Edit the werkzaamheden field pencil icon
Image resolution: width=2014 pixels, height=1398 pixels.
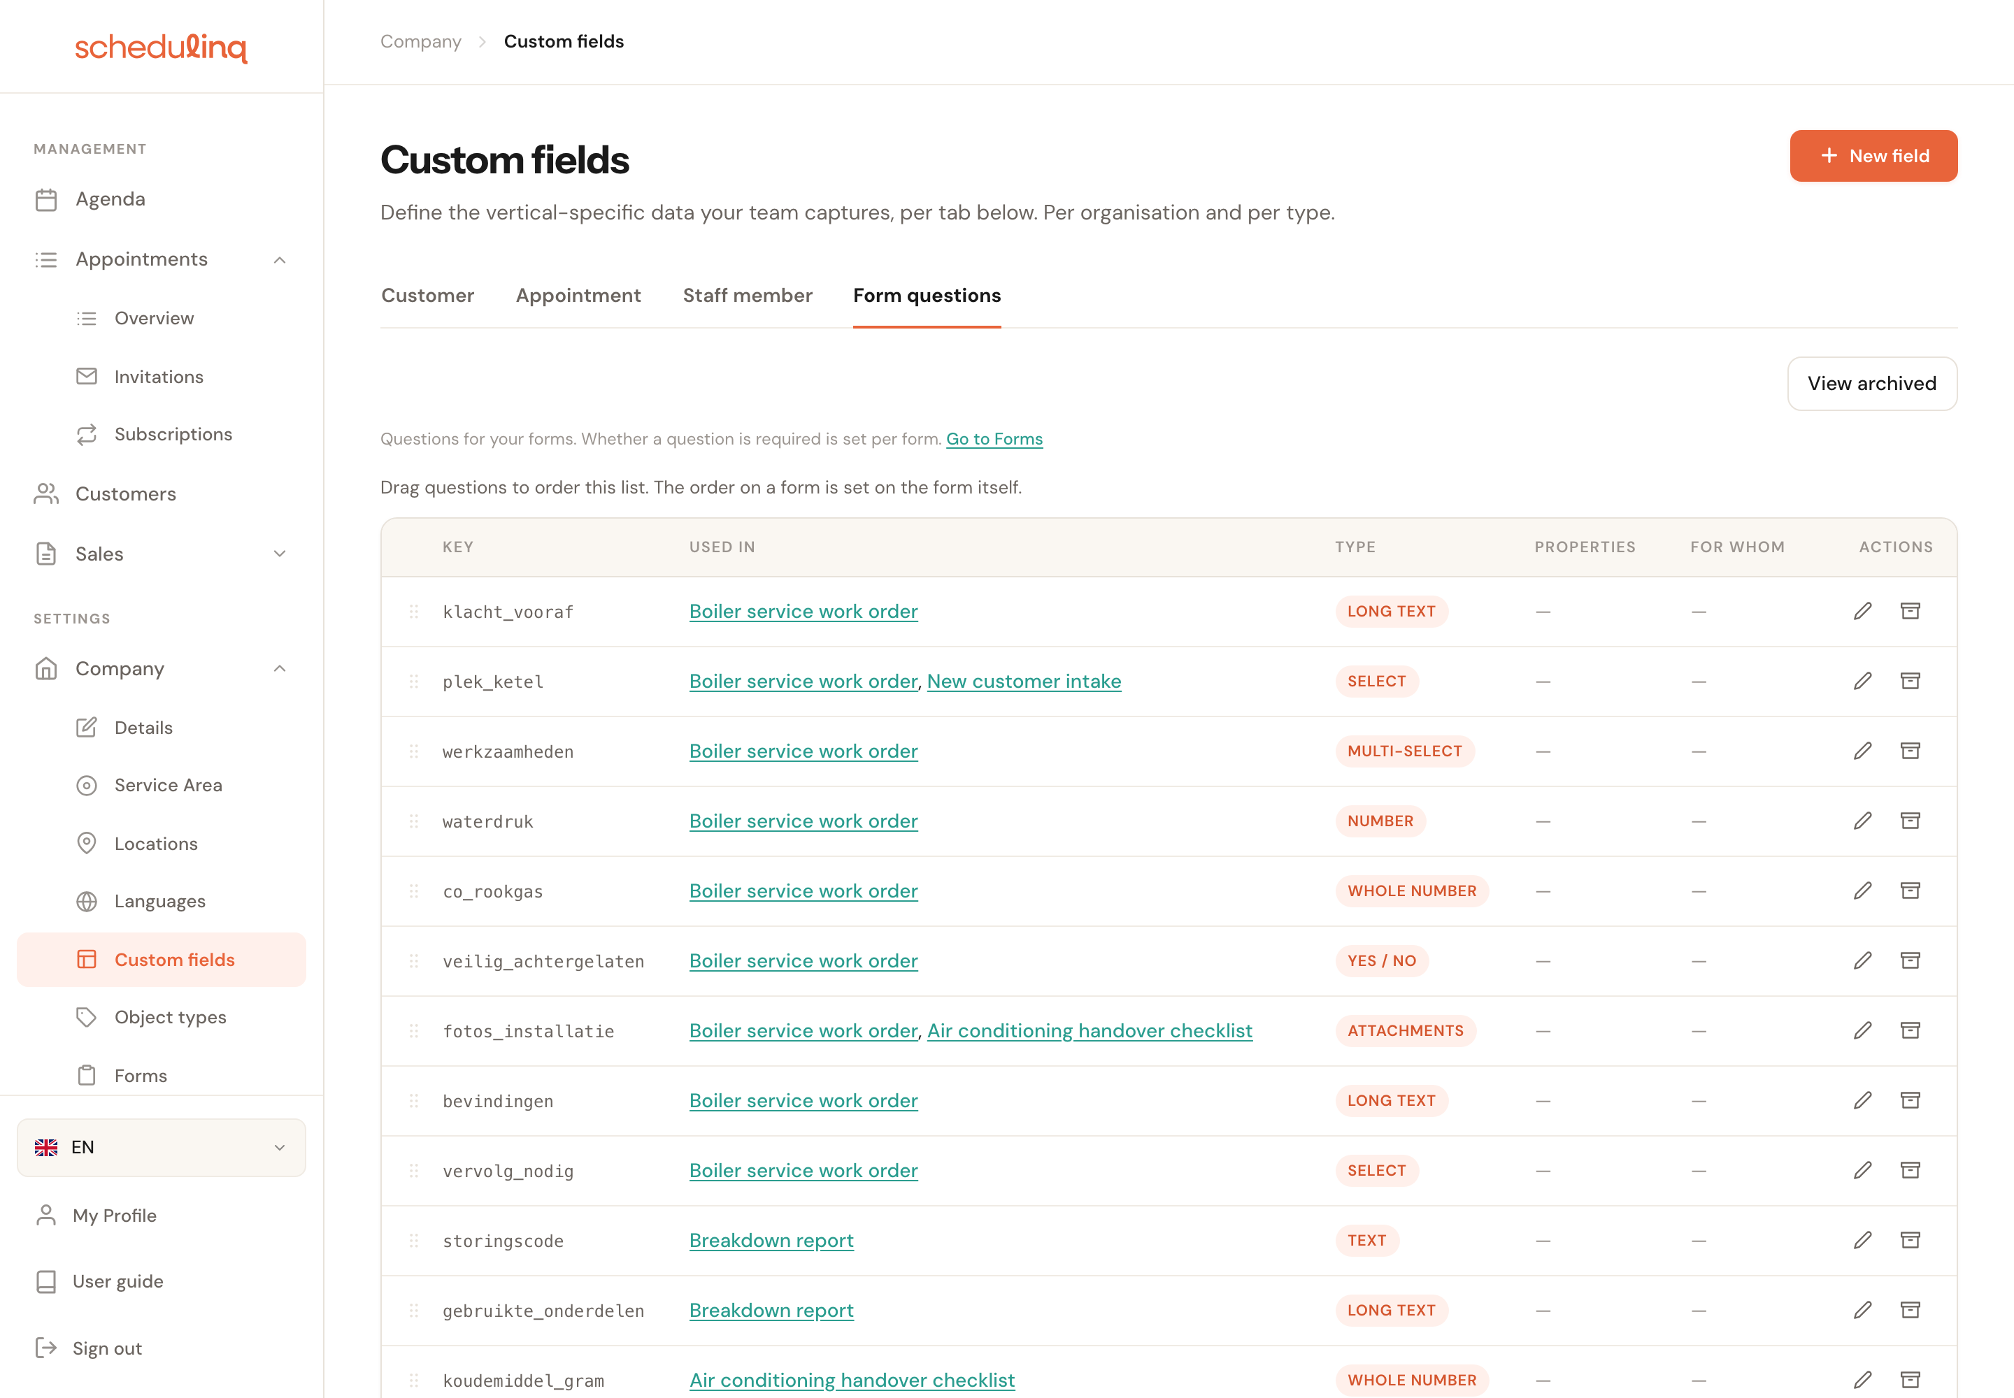click(x=1862, y=751)
